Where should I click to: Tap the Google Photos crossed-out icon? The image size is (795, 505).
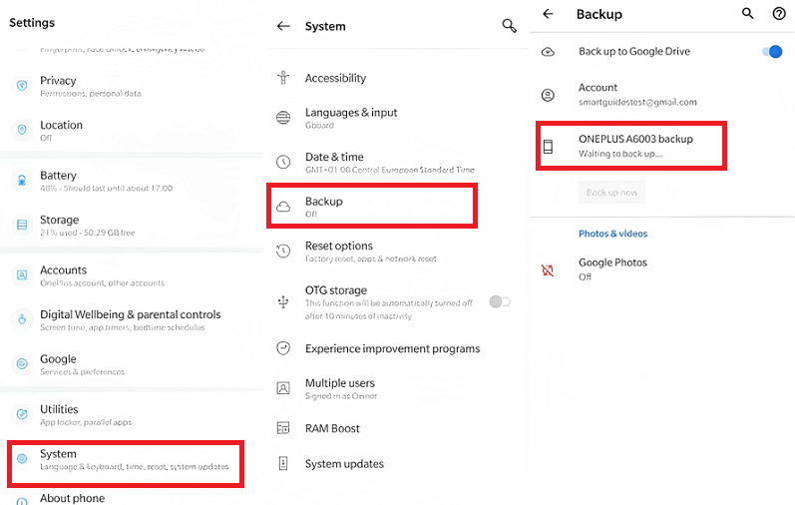point(547,268)
